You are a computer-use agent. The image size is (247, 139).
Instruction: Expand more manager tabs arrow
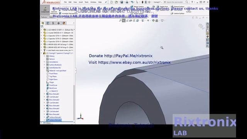[x=74, y=23]
